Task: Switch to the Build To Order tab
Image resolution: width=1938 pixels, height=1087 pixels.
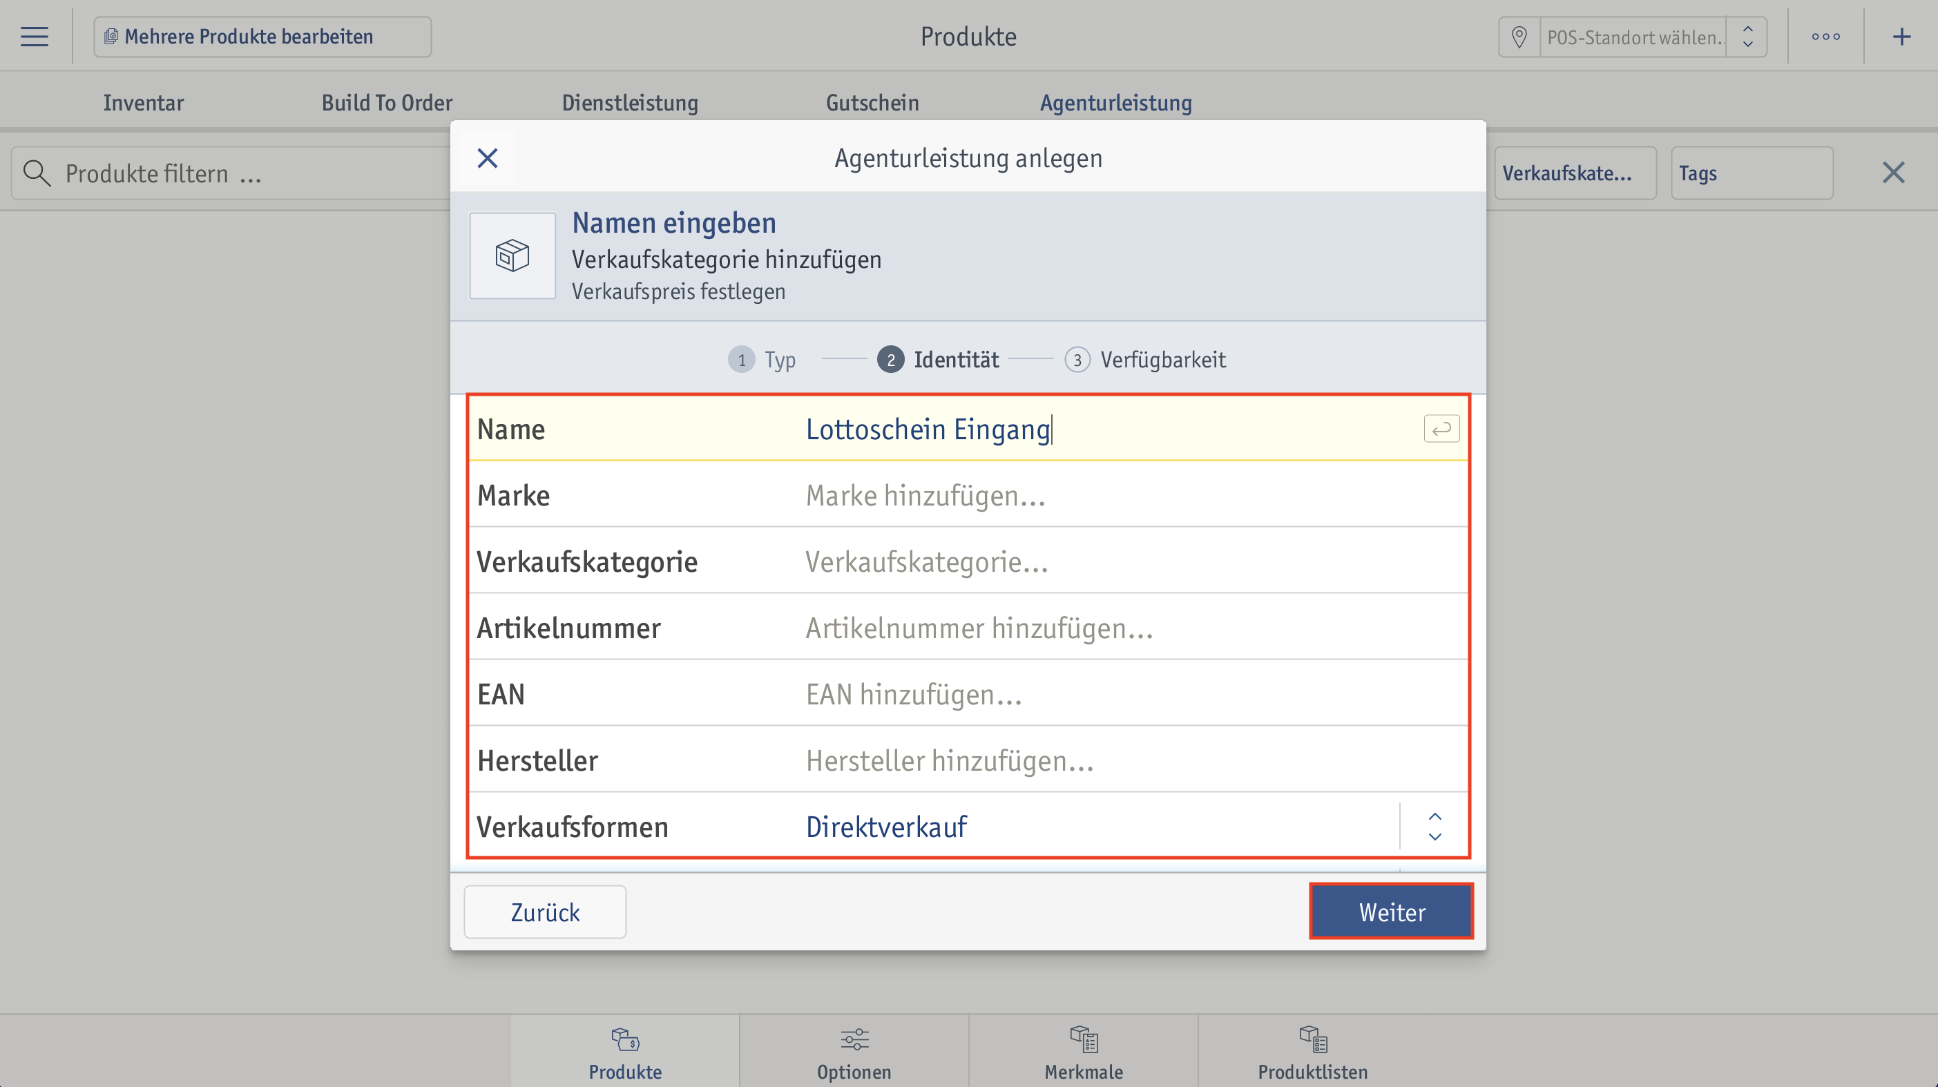Action: click(x=387, y=102)
